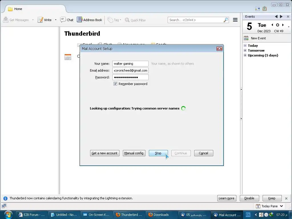The height and width of the screenshot is (219, 292).
Task: Click the online status icon in status bar
Action: coord(4,206)
